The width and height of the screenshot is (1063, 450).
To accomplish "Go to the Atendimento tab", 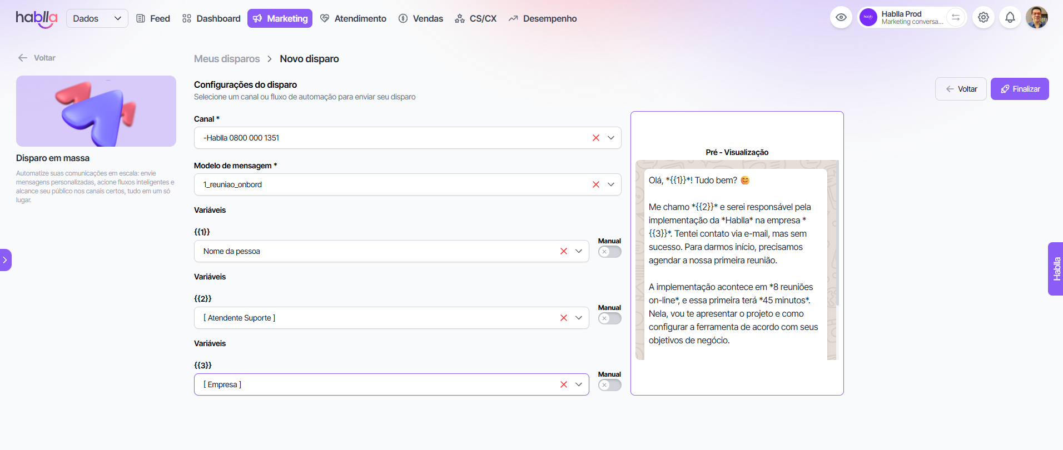I will (353, 18).
